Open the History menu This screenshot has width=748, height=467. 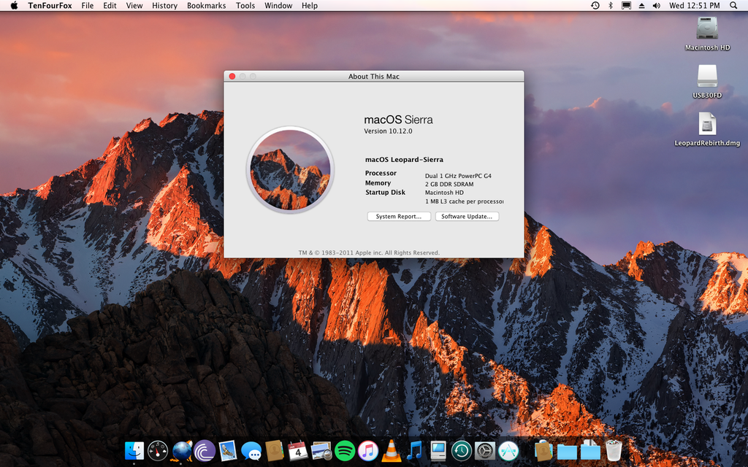164,6
